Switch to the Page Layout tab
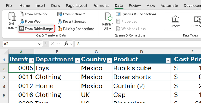Screen dimensions: 201x103 click(x=77, y=6)
